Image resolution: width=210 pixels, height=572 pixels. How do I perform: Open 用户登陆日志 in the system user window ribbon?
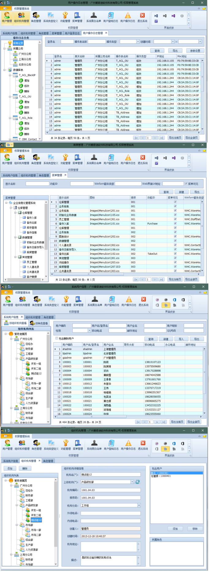(112, 302)
